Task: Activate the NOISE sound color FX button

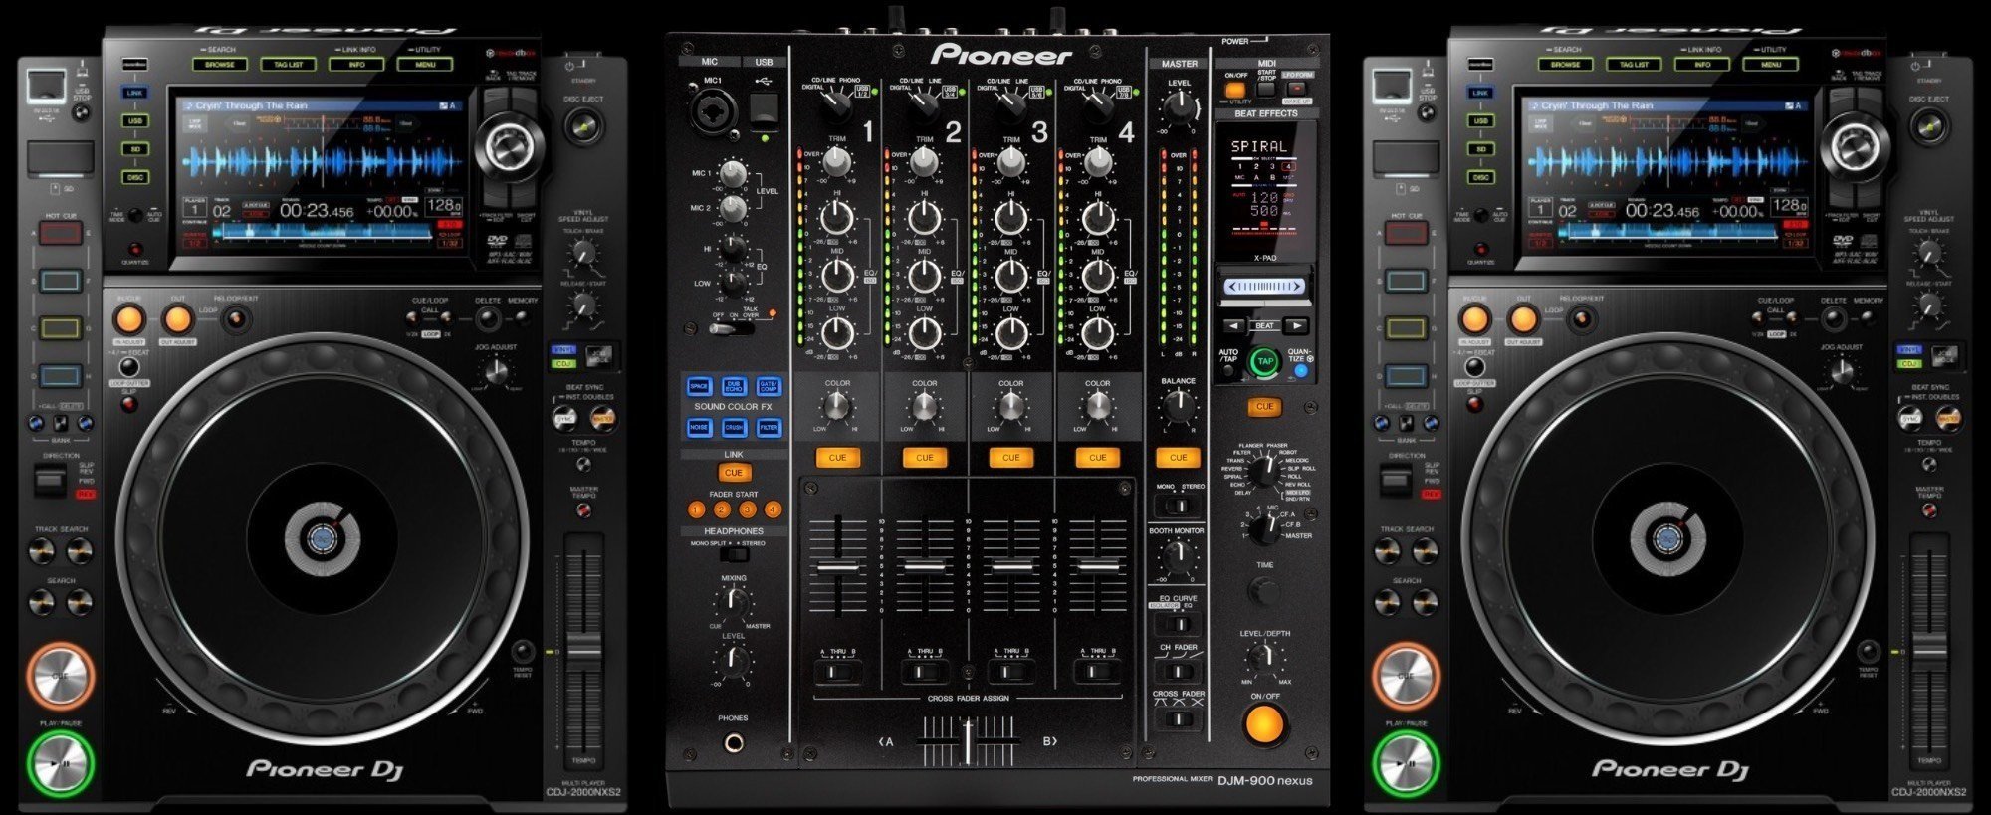Action: pos(699,427)
